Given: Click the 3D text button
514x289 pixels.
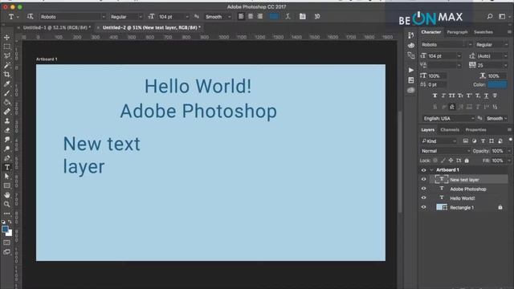Looking at the screenshot, I should (317, 16).
